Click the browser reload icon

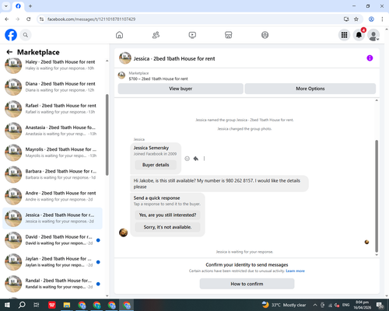coord(29,19)
